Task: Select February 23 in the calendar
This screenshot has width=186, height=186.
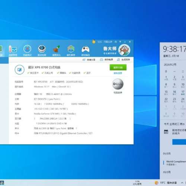Action: click(x=174, y=100)
